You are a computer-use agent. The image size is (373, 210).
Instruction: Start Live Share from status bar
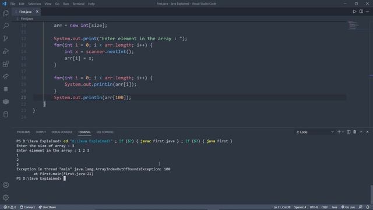point(47,207)
